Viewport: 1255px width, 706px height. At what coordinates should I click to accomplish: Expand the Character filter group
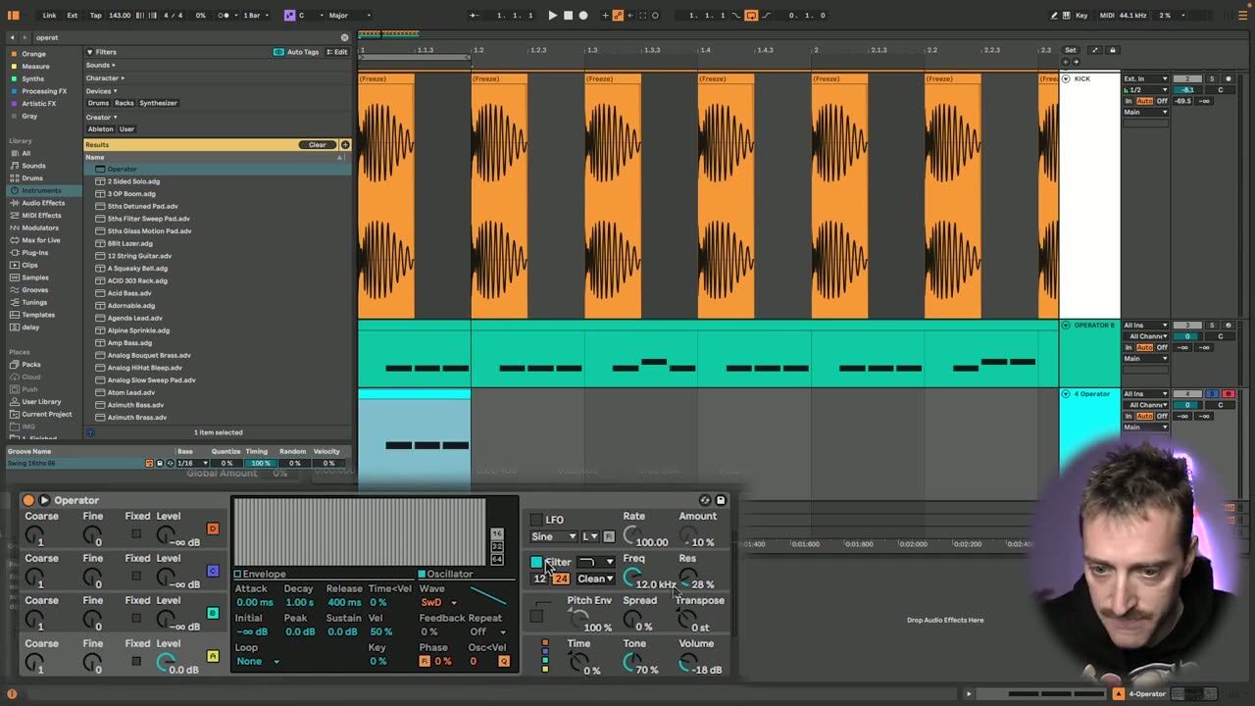pos(104,77)
